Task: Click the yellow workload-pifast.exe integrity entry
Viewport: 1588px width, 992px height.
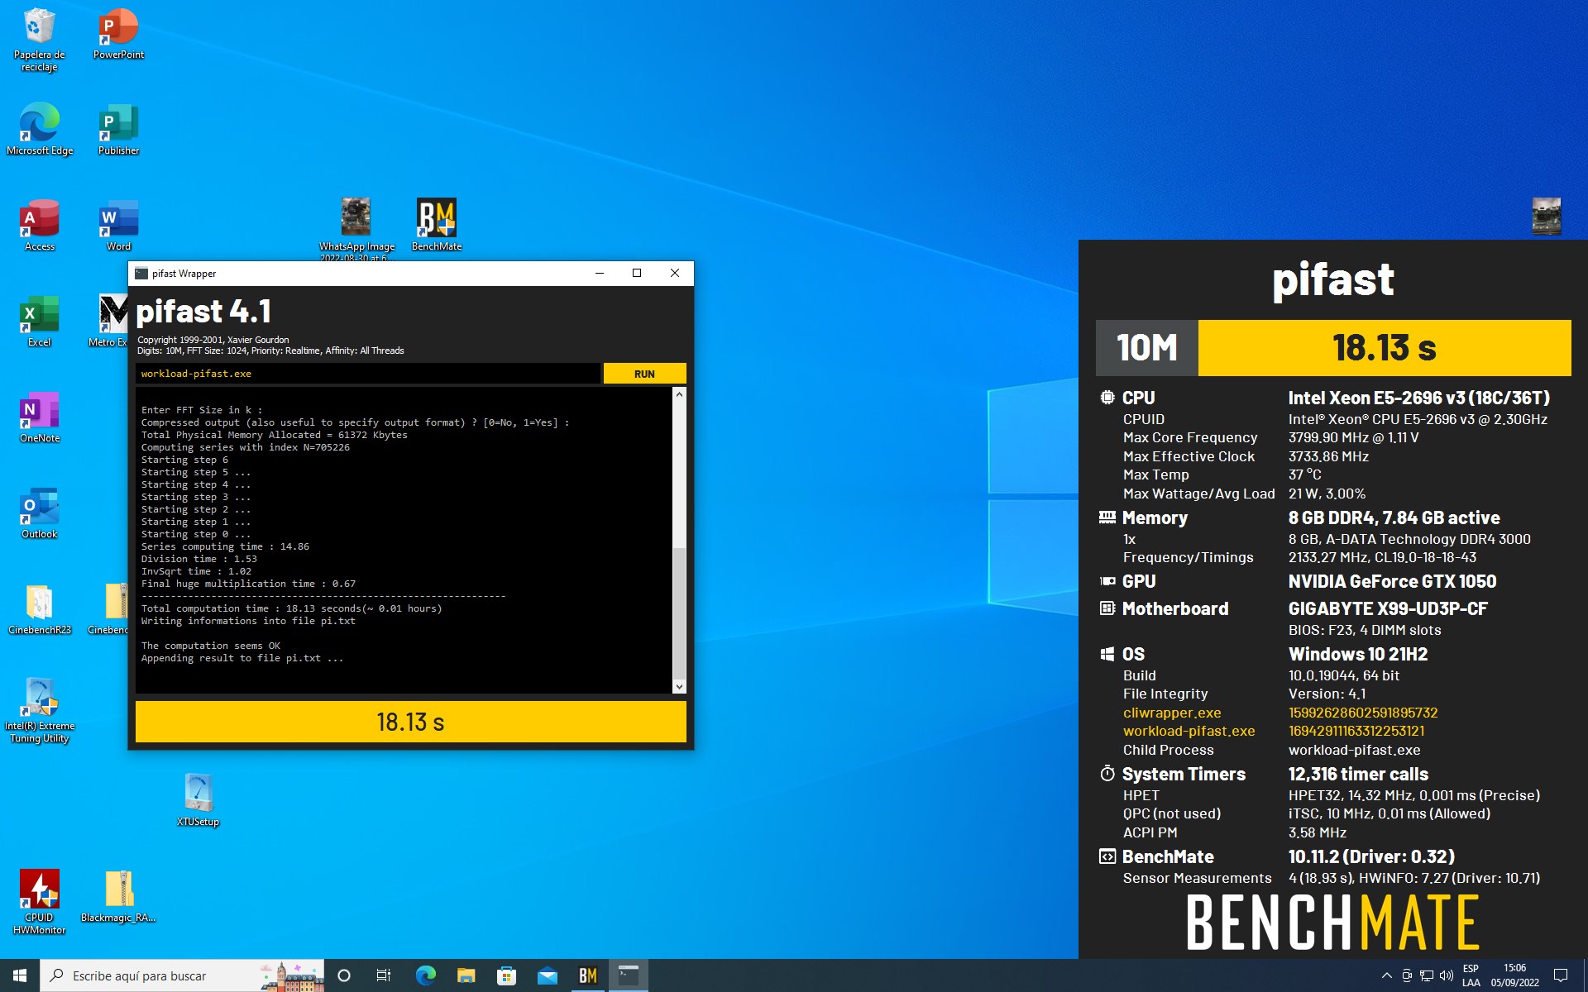Action: (1189, 731)
